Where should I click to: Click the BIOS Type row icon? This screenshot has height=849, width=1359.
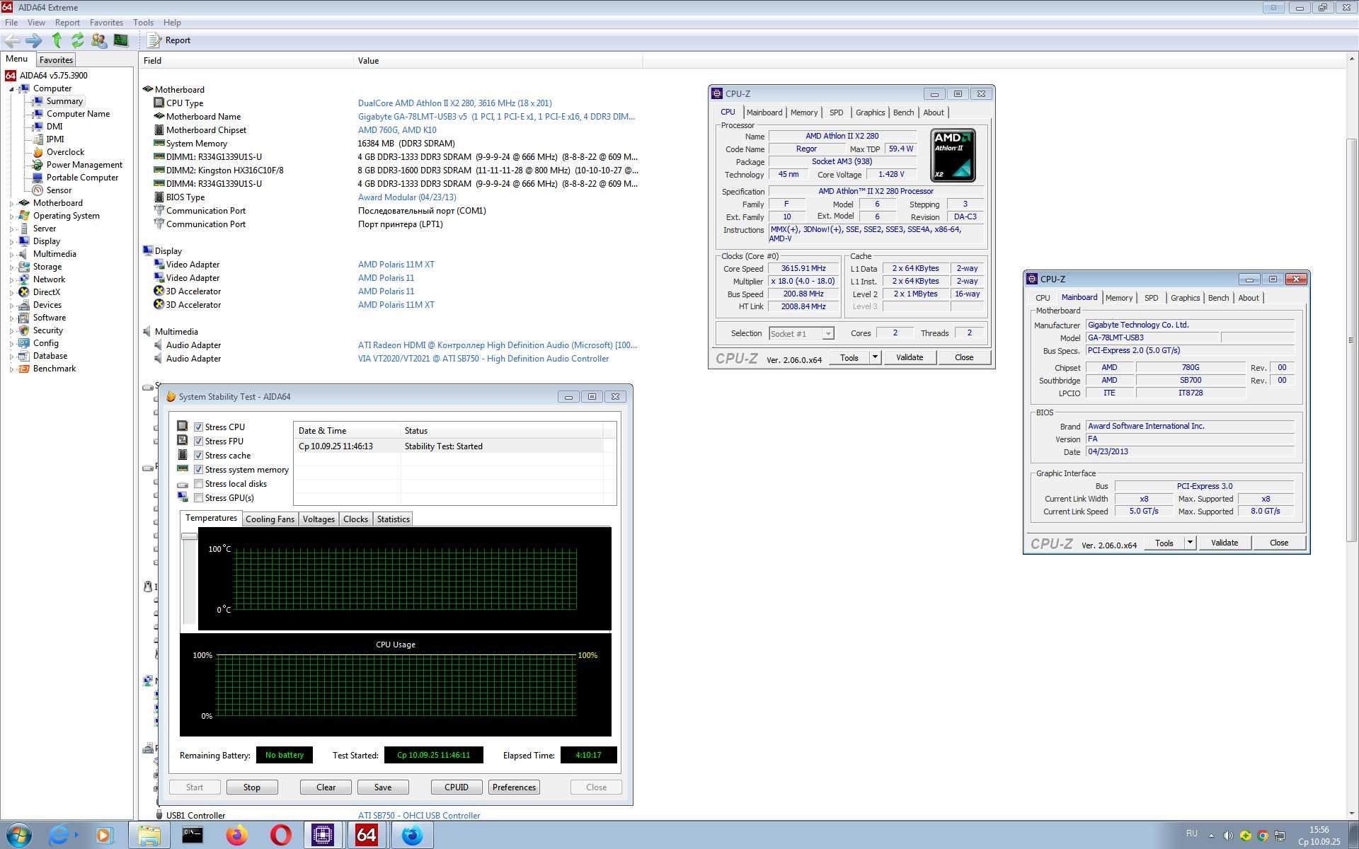click(x=159, y=197)
